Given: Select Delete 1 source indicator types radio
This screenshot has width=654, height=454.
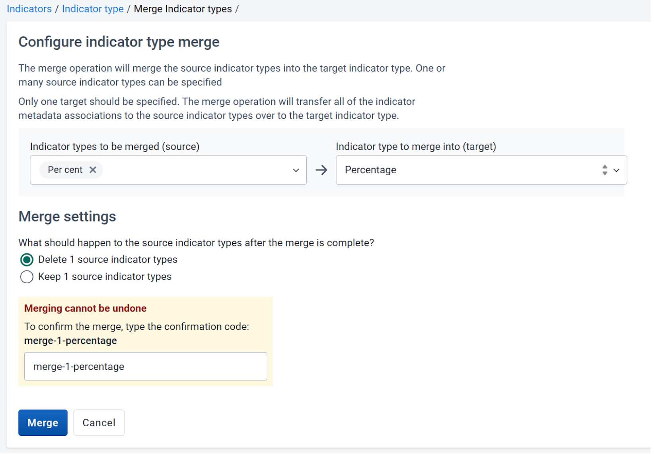Looking at the screenshot, I should (x=27, y=260).
